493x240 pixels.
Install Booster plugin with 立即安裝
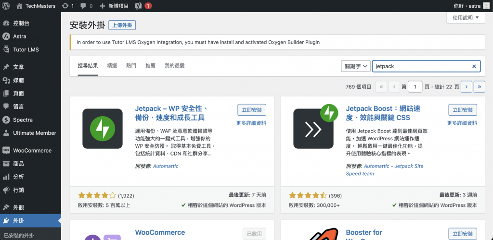click(463, 234)
